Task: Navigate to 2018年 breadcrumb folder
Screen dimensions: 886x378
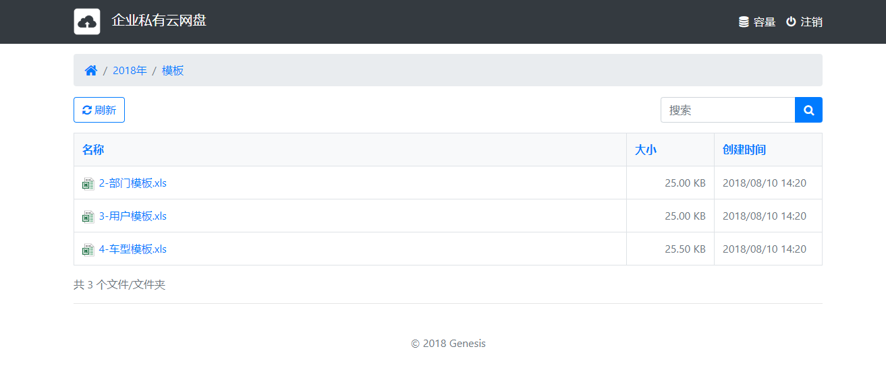Action: tap(130, 70)
